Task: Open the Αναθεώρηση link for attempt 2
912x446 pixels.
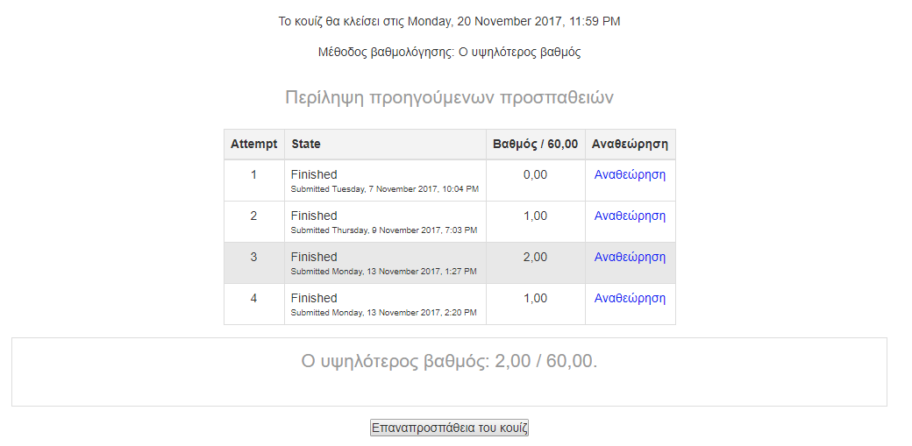Action: [x=630, y=216]
